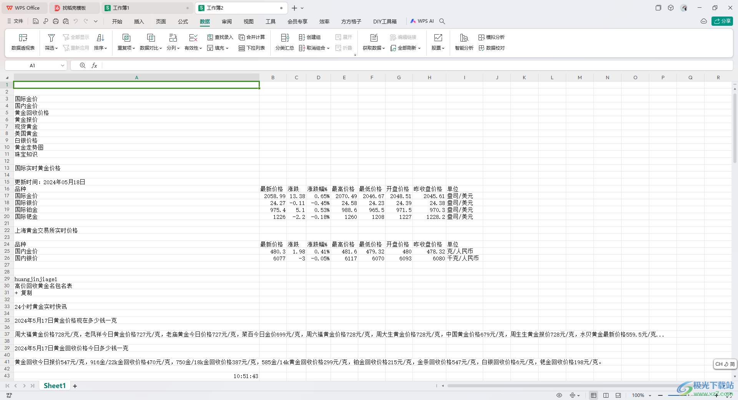Expand the Refresh All (全部刷新) dropdown
The width and height of the screenshot is (738, 400).
pos(419,48)
